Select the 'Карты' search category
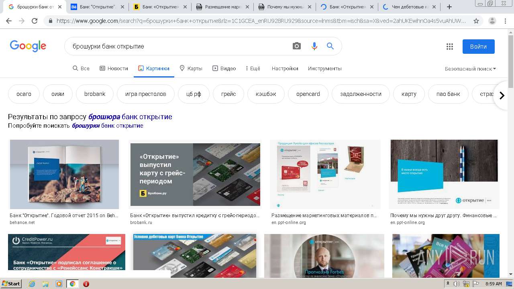Image resolution: width=514 pixels, height=289 pixels. 191,69
